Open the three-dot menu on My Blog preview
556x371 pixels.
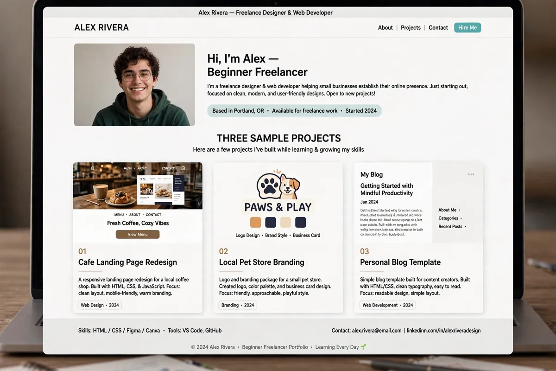(471, 174)
